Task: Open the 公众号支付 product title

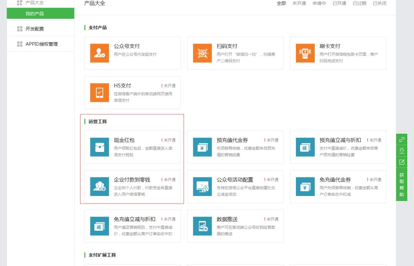Action: (127, 46)
